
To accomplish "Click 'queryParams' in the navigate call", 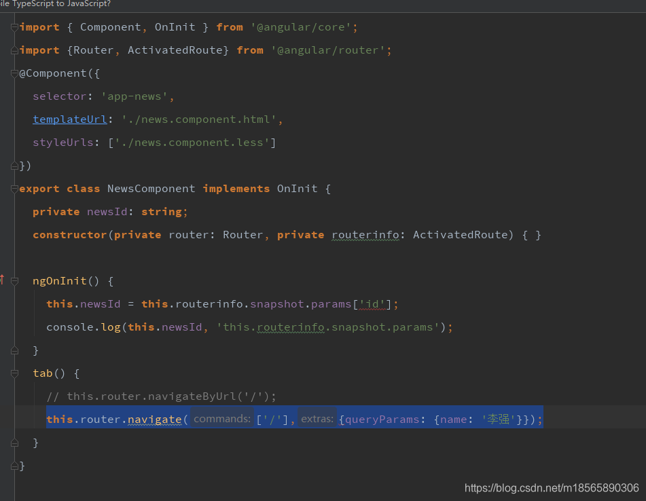I will [x=382, y=419].
